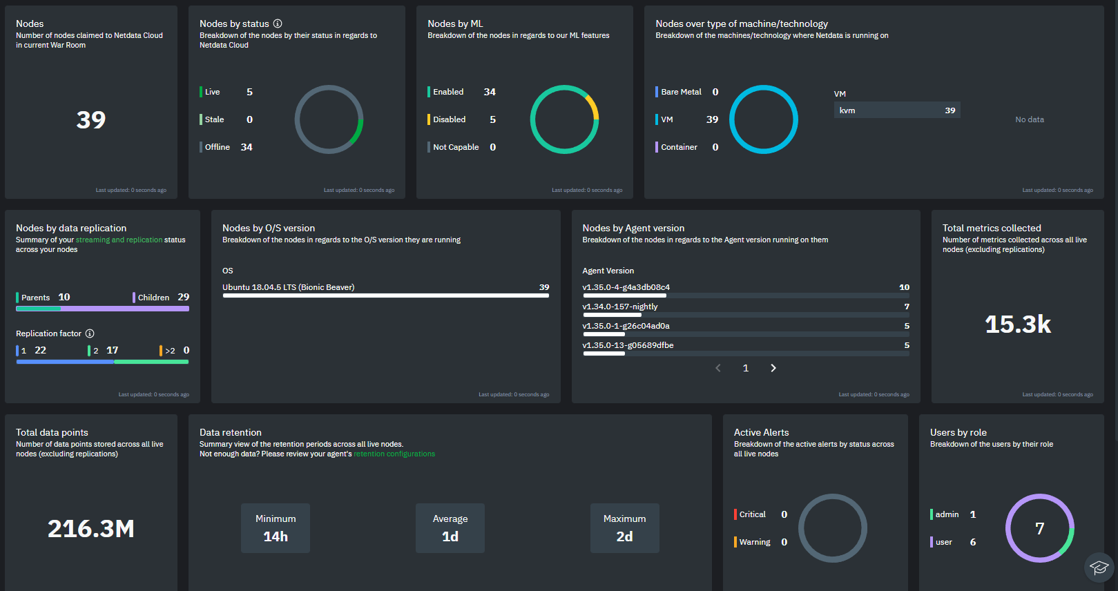Click the info icon next to Nodes by status

point(278,23)
